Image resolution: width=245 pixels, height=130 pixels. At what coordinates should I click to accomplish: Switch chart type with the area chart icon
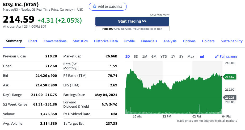202,56
